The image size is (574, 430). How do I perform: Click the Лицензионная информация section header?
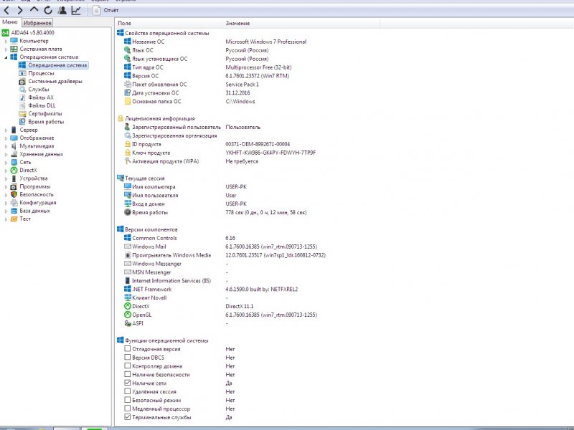pyautogui.click(x=156, y=118)
